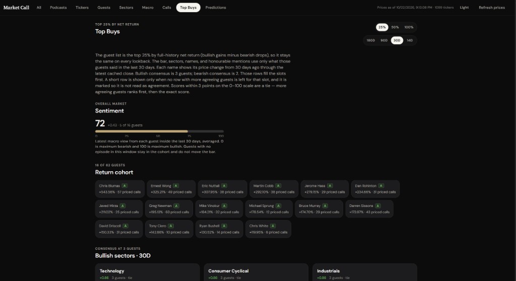Go to the Macro tab
This screenshot has width=516, height=281.
148,8
